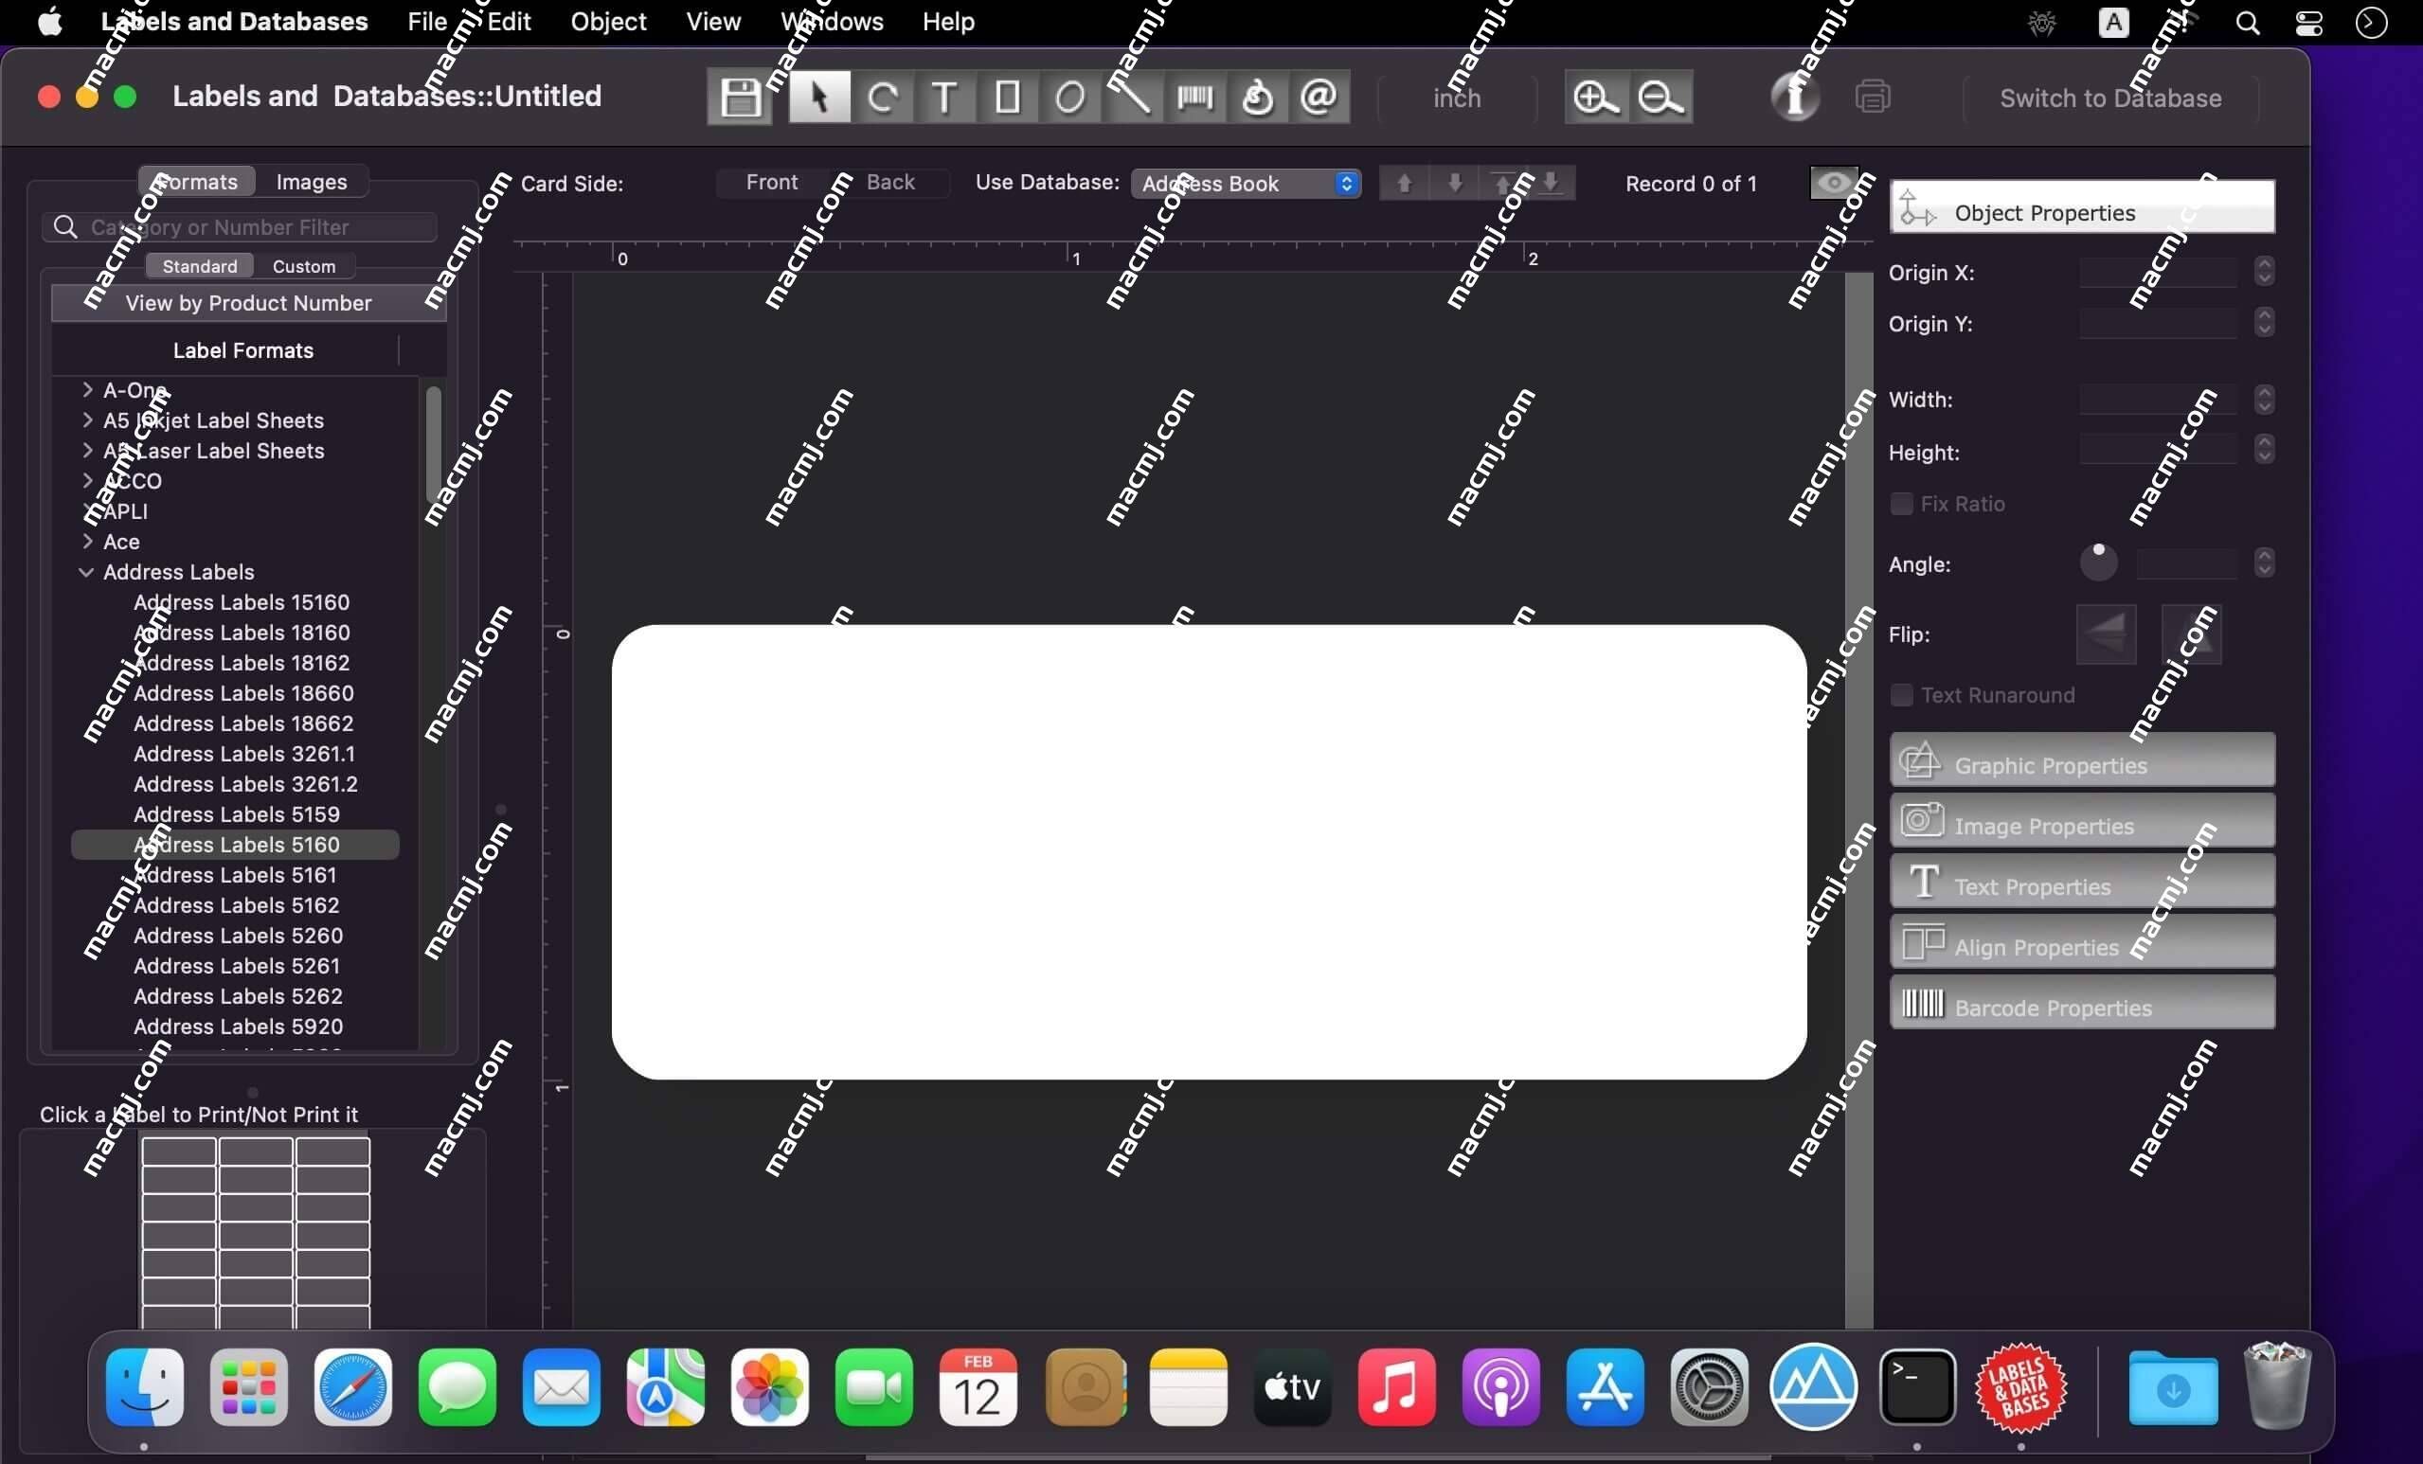Switch to Back card side

click(891, 182)
